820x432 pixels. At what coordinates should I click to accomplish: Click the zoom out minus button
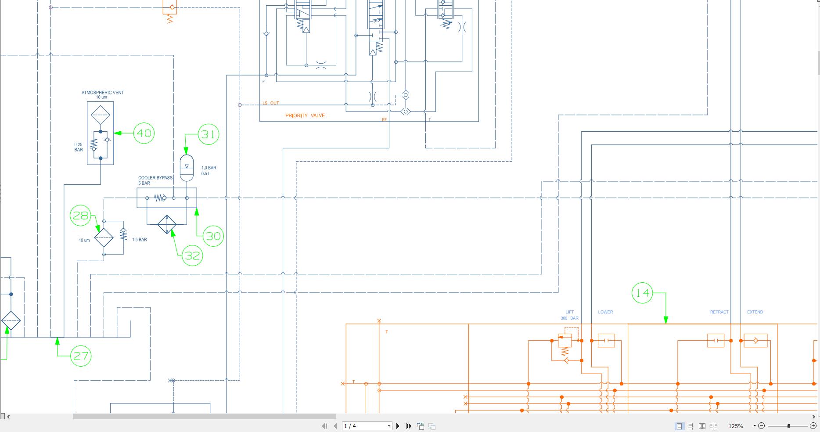coord(762,426)
